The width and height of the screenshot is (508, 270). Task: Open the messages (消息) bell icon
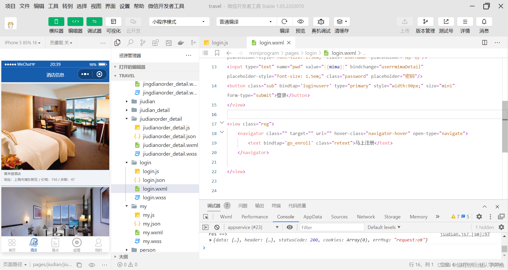(484, 22)
